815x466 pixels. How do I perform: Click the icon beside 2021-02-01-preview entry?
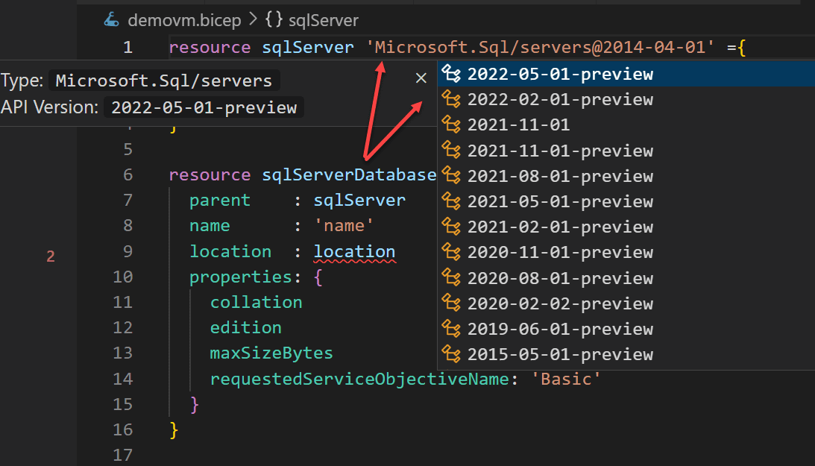[451, 227]
